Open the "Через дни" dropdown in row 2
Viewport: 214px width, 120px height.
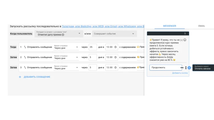66,57
